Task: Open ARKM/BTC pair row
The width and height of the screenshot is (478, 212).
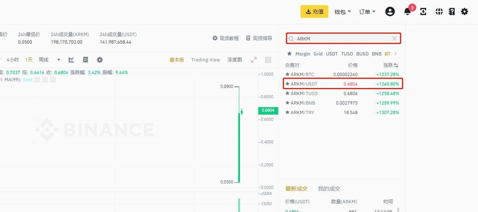Action: [x=342, y=74]
